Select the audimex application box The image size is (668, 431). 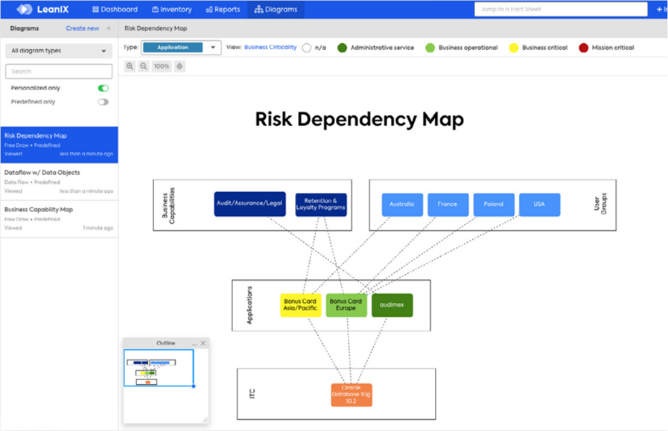pyautogui.click(x=392, y=305)
